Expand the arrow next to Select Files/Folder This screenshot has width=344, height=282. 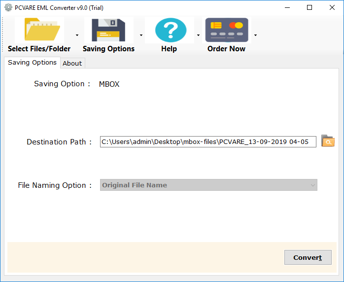pyautogui.click(x=77, y=35)
